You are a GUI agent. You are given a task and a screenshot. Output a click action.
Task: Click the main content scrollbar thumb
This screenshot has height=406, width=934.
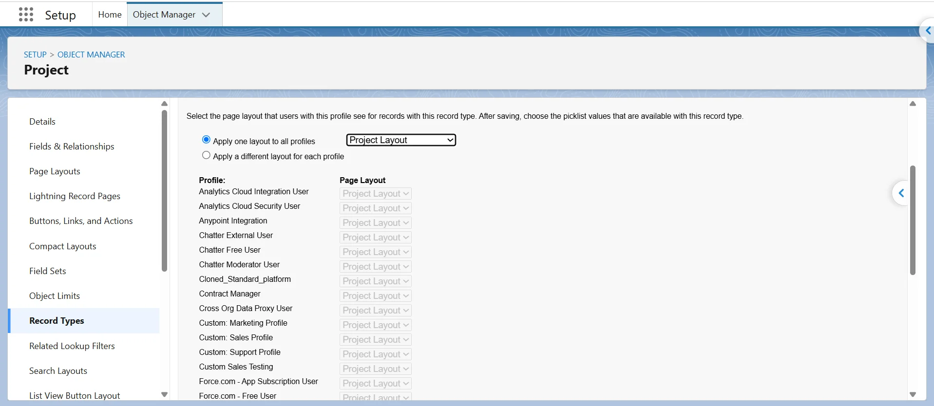(x=913, y=220)
